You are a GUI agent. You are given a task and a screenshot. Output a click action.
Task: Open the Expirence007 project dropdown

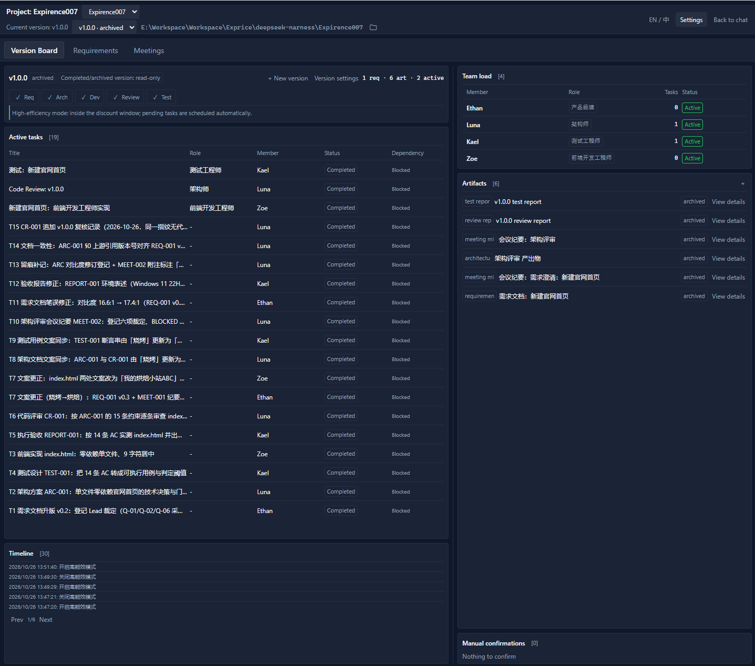pyautogui.click(x=111, y=12)
